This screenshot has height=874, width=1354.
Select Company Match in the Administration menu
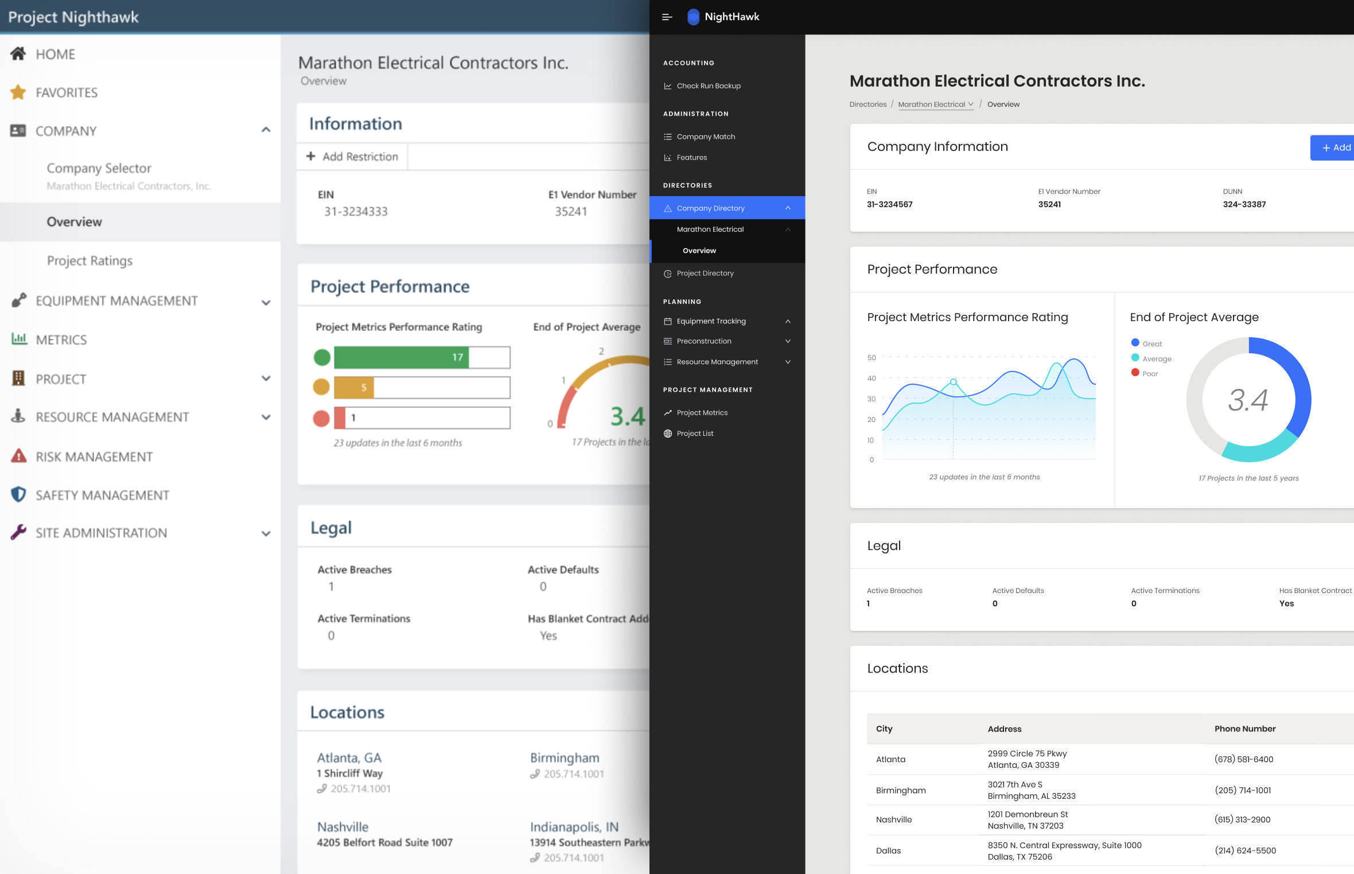(706, 136)
